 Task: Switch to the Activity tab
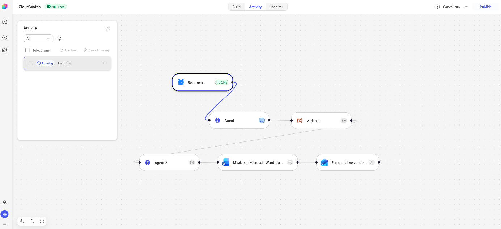pyautogui.click(x=255, y=7)
